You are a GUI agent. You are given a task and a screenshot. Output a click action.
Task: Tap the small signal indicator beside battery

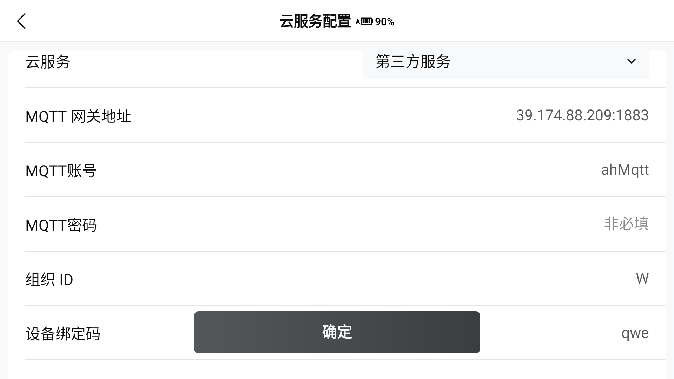point(358,21)
